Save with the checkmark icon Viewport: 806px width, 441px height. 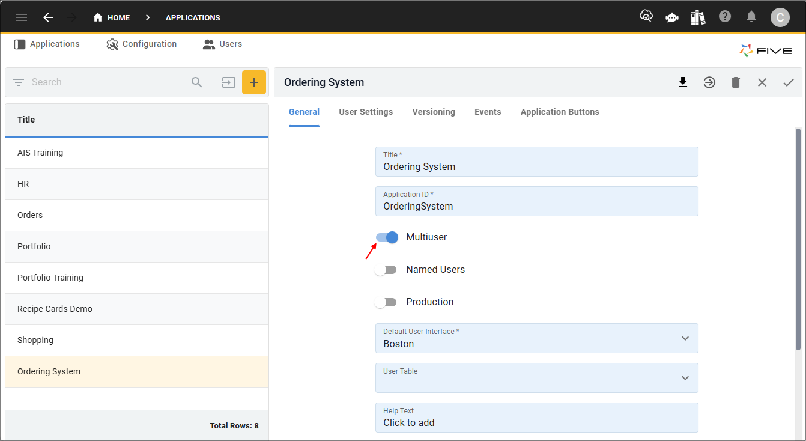tap(789, 82)
